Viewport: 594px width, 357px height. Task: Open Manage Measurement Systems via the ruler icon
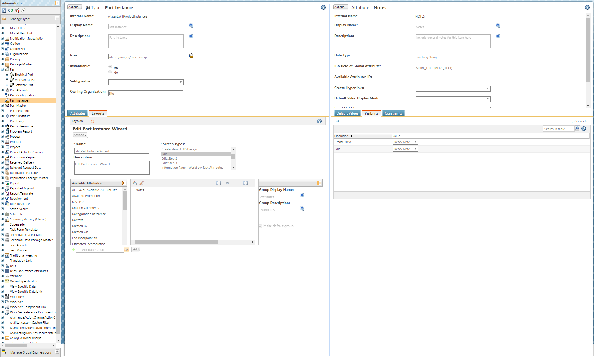23,10
